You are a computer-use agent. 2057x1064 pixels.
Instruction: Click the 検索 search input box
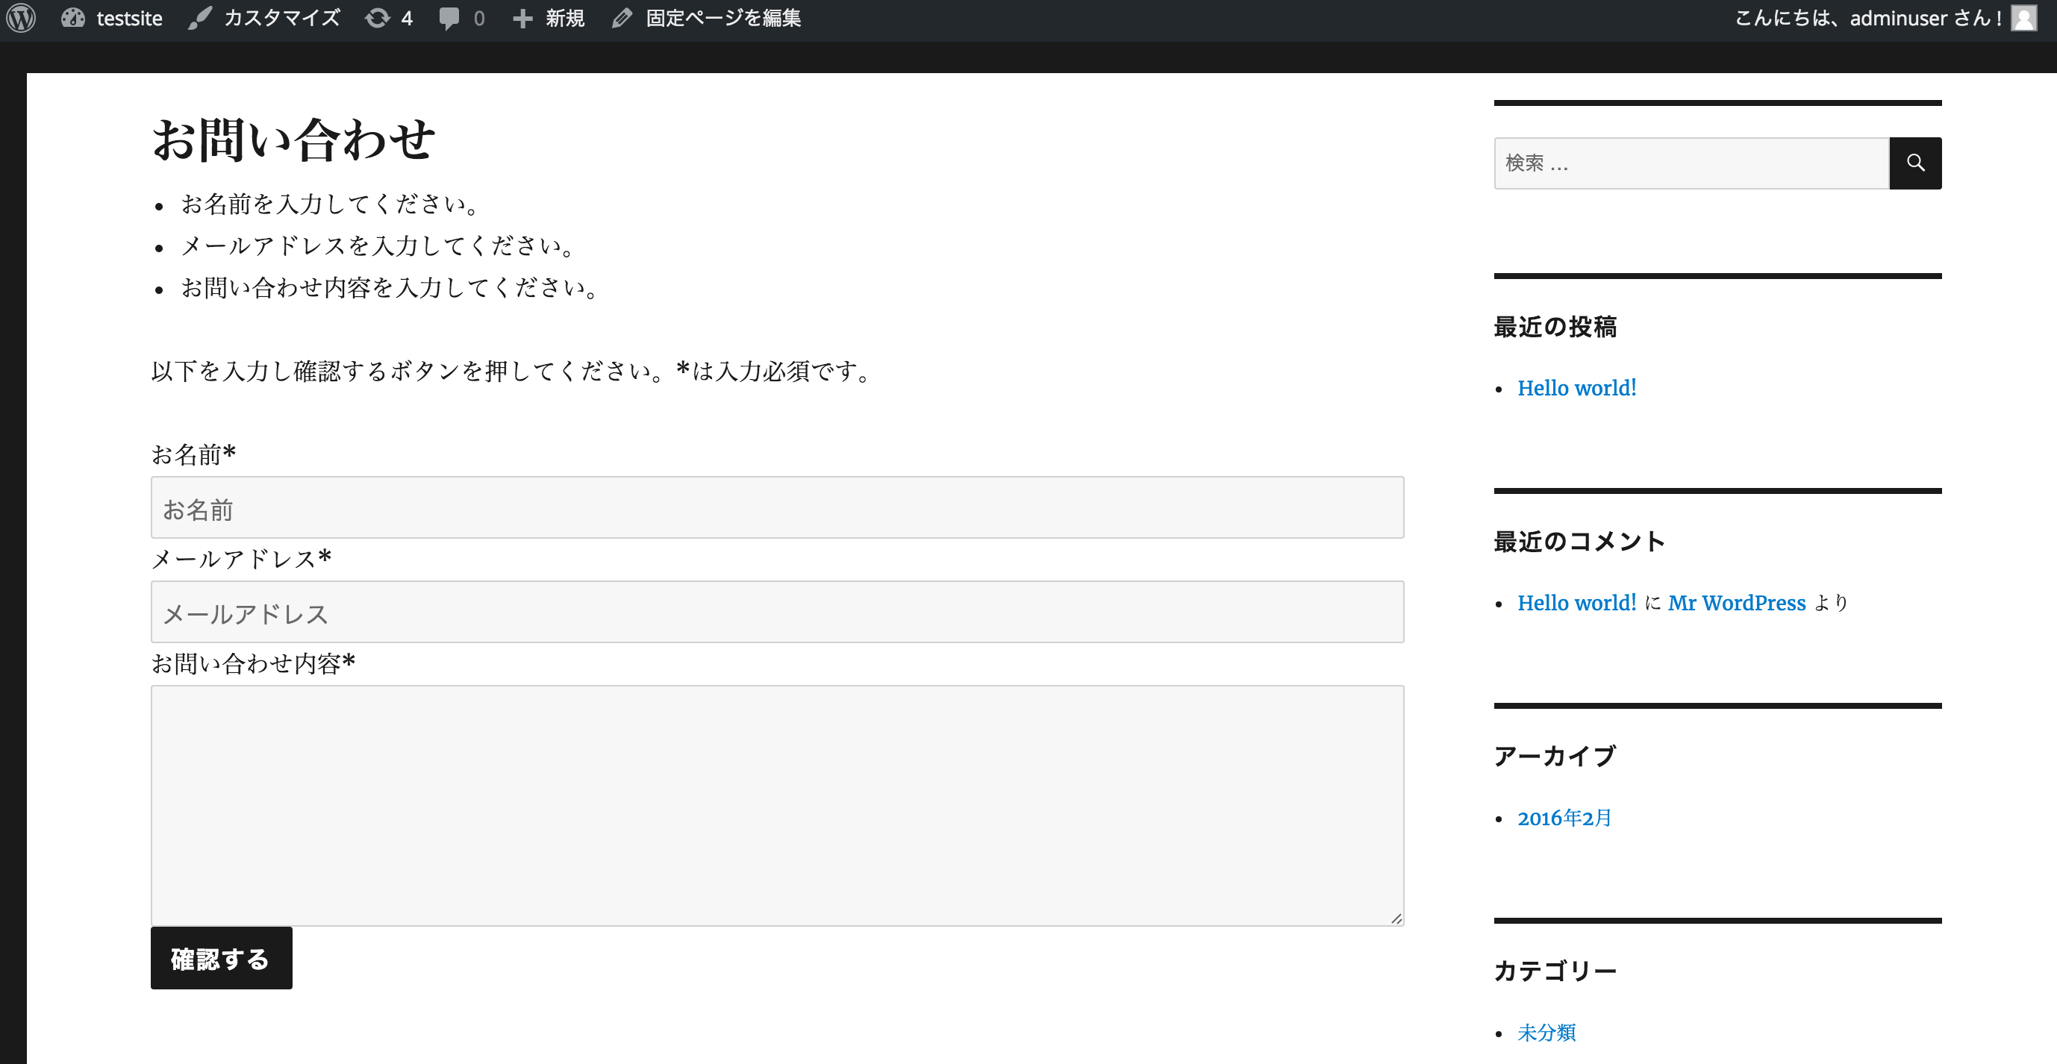pyautogui.click(x=1691, y=163)
